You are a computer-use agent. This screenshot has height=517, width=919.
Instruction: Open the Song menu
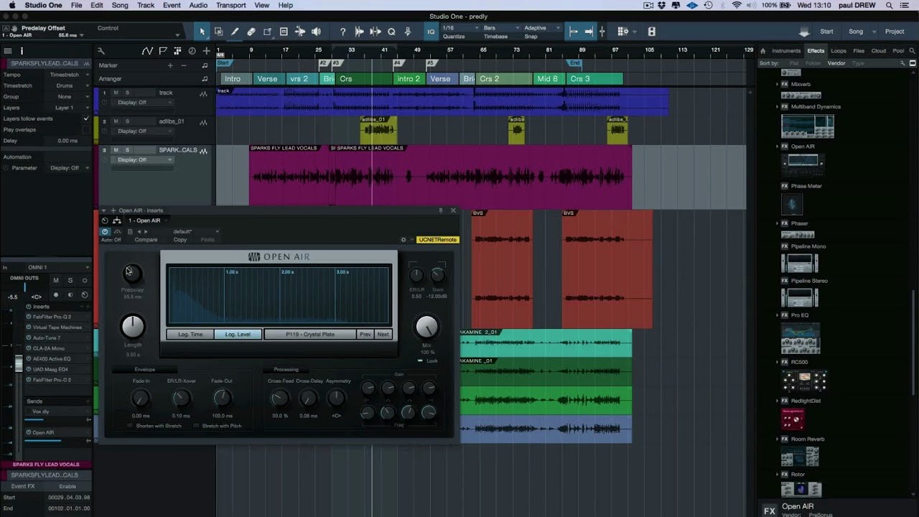[x=120, y=5]
